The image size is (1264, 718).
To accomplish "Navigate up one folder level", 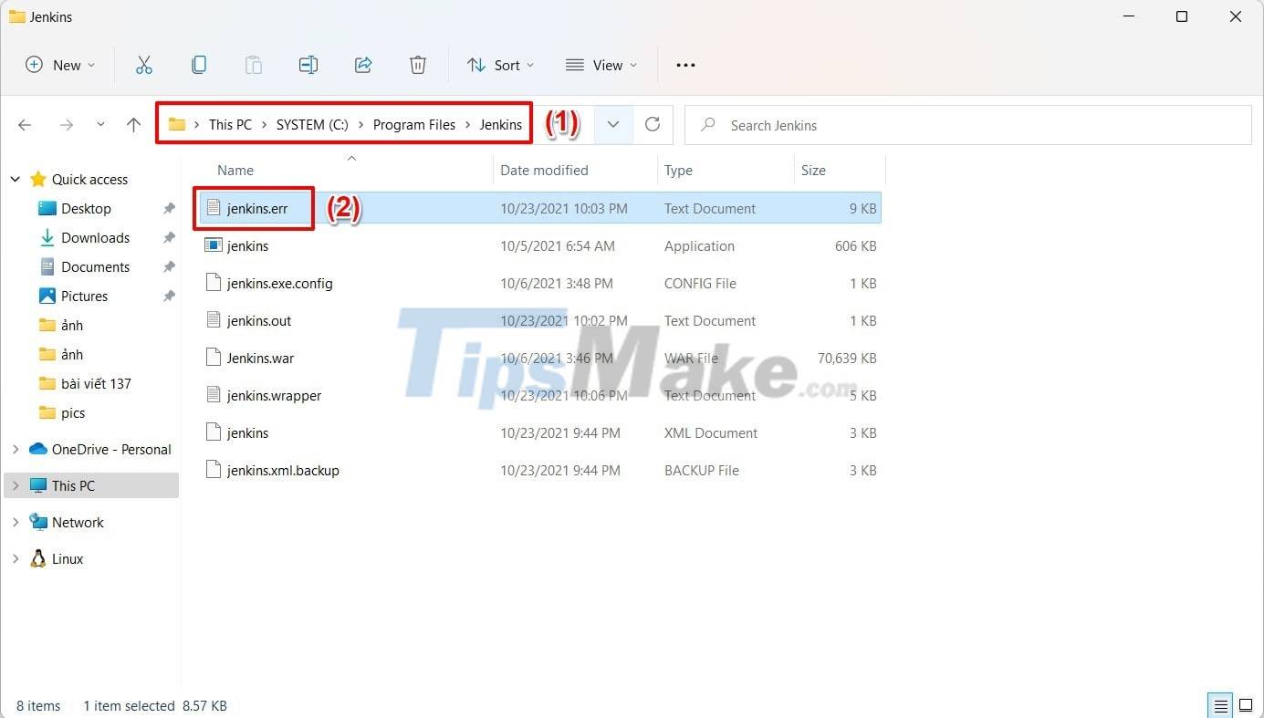I will pos(133,124).
